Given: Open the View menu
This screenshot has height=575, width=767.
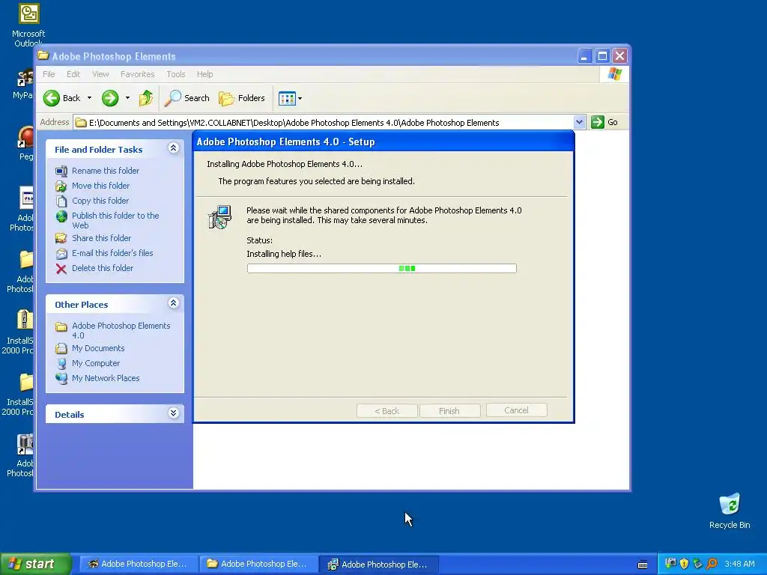Looking at the screenshot, I should 100,74.
